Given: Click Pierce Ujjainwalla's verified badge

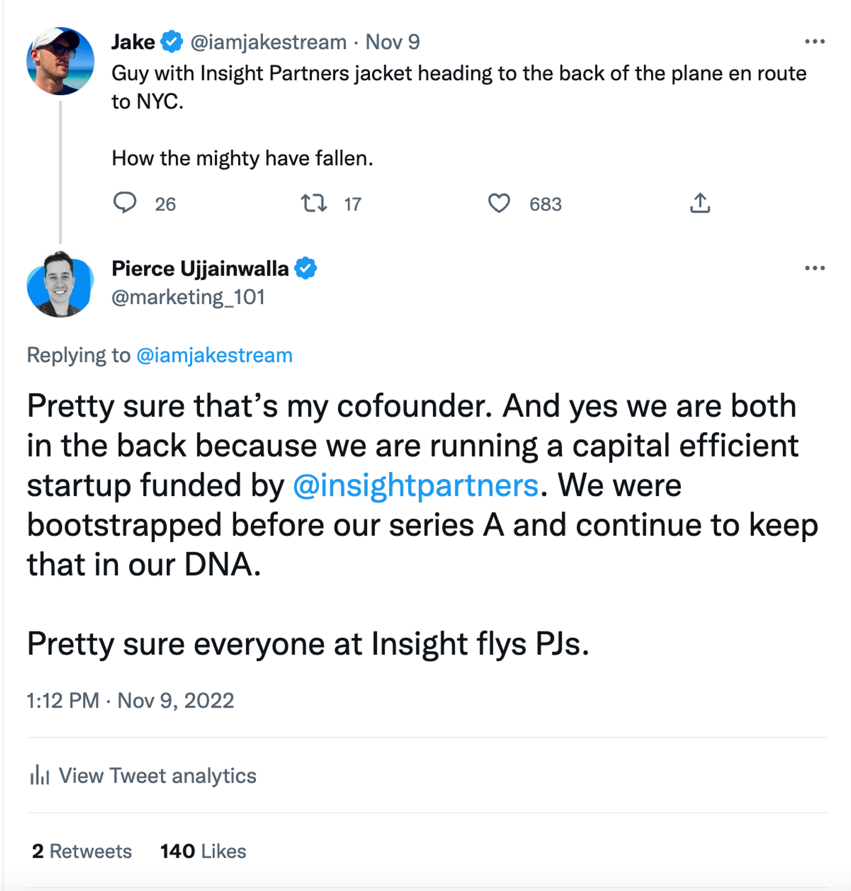Looking at the screenshot, I should click(x=305, y=269).
